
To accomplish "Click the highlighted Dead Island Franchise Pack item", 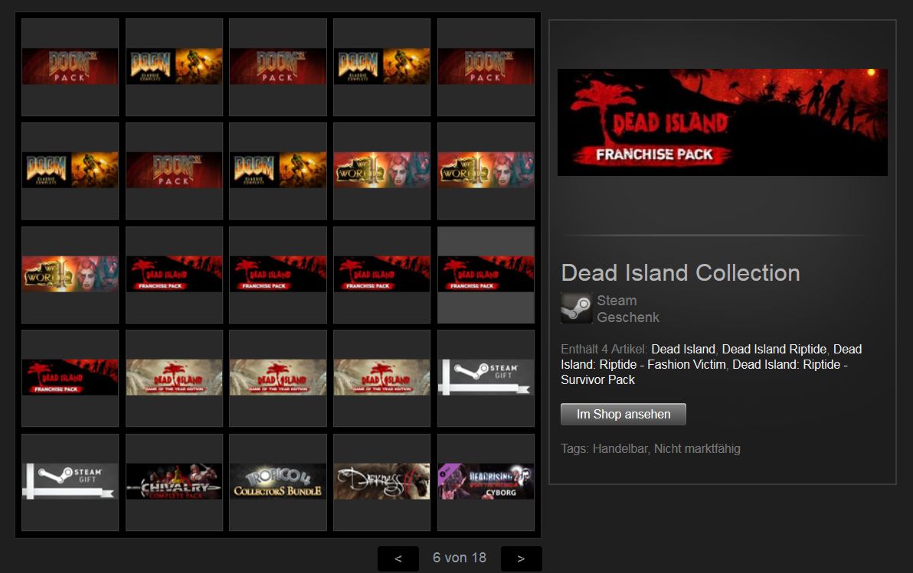I will (486, 275).
